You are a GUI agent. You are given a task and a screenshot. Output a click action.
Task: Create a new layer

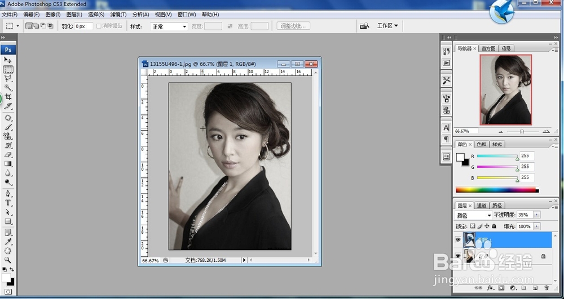[535, 288]
